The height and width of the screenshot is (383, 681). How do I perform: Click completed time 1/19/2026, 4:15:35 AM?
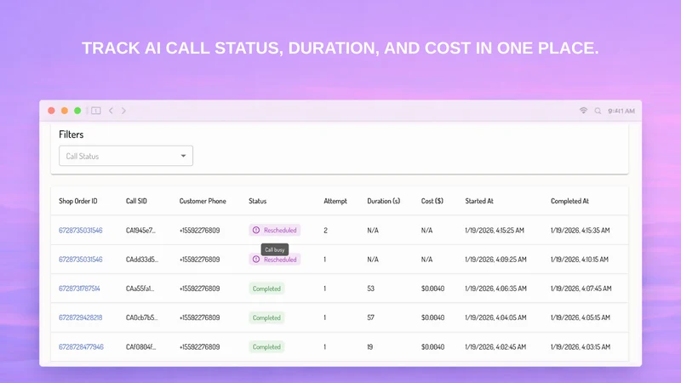coord(581,230)
